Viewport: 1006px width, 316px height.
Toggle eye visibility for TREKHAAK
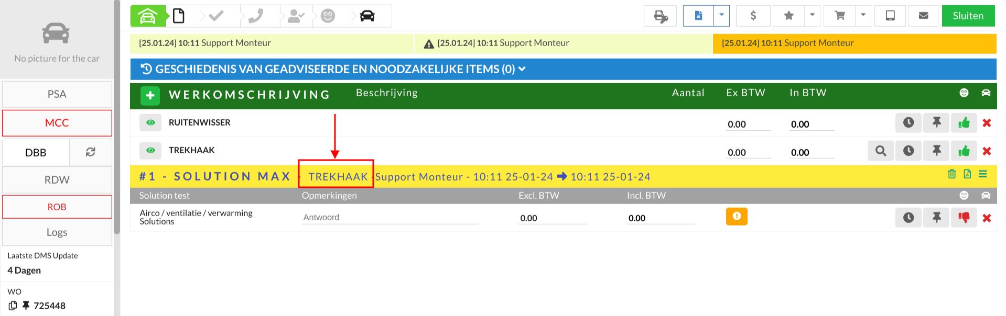tap(150, 150)
